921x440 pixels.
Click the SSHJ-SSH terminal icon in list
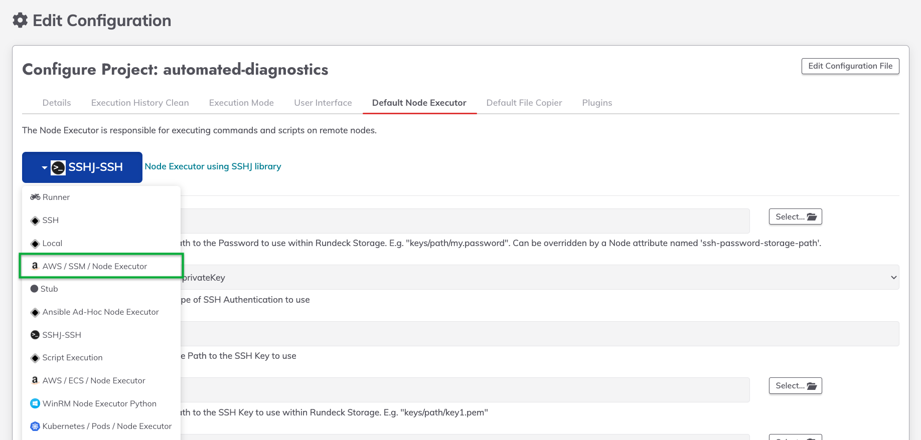tap(35, 335)
